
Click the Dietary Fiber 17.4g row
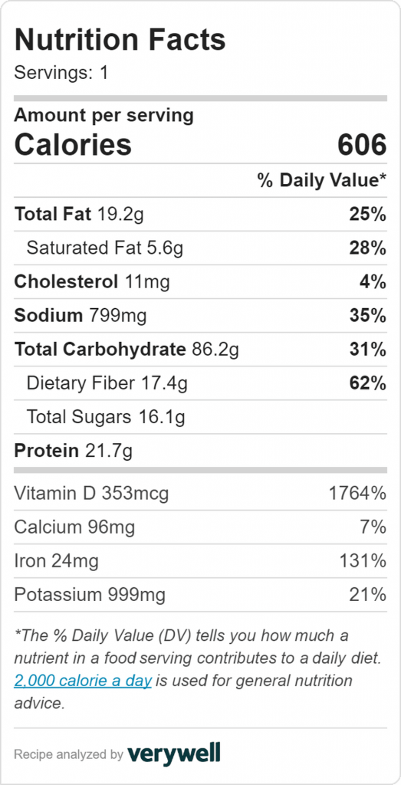200,383
